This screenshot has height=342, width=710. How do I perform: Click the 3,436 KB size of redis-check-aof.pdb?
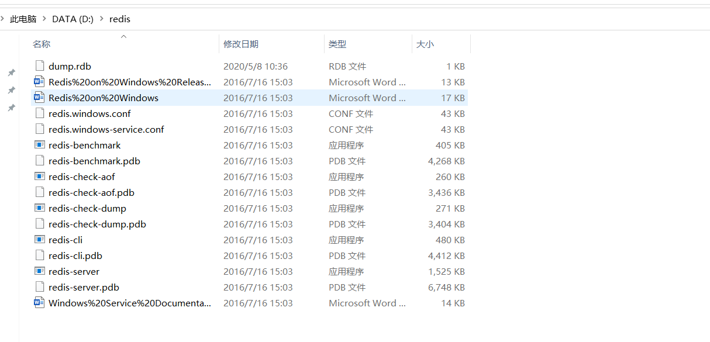(446, 192)
